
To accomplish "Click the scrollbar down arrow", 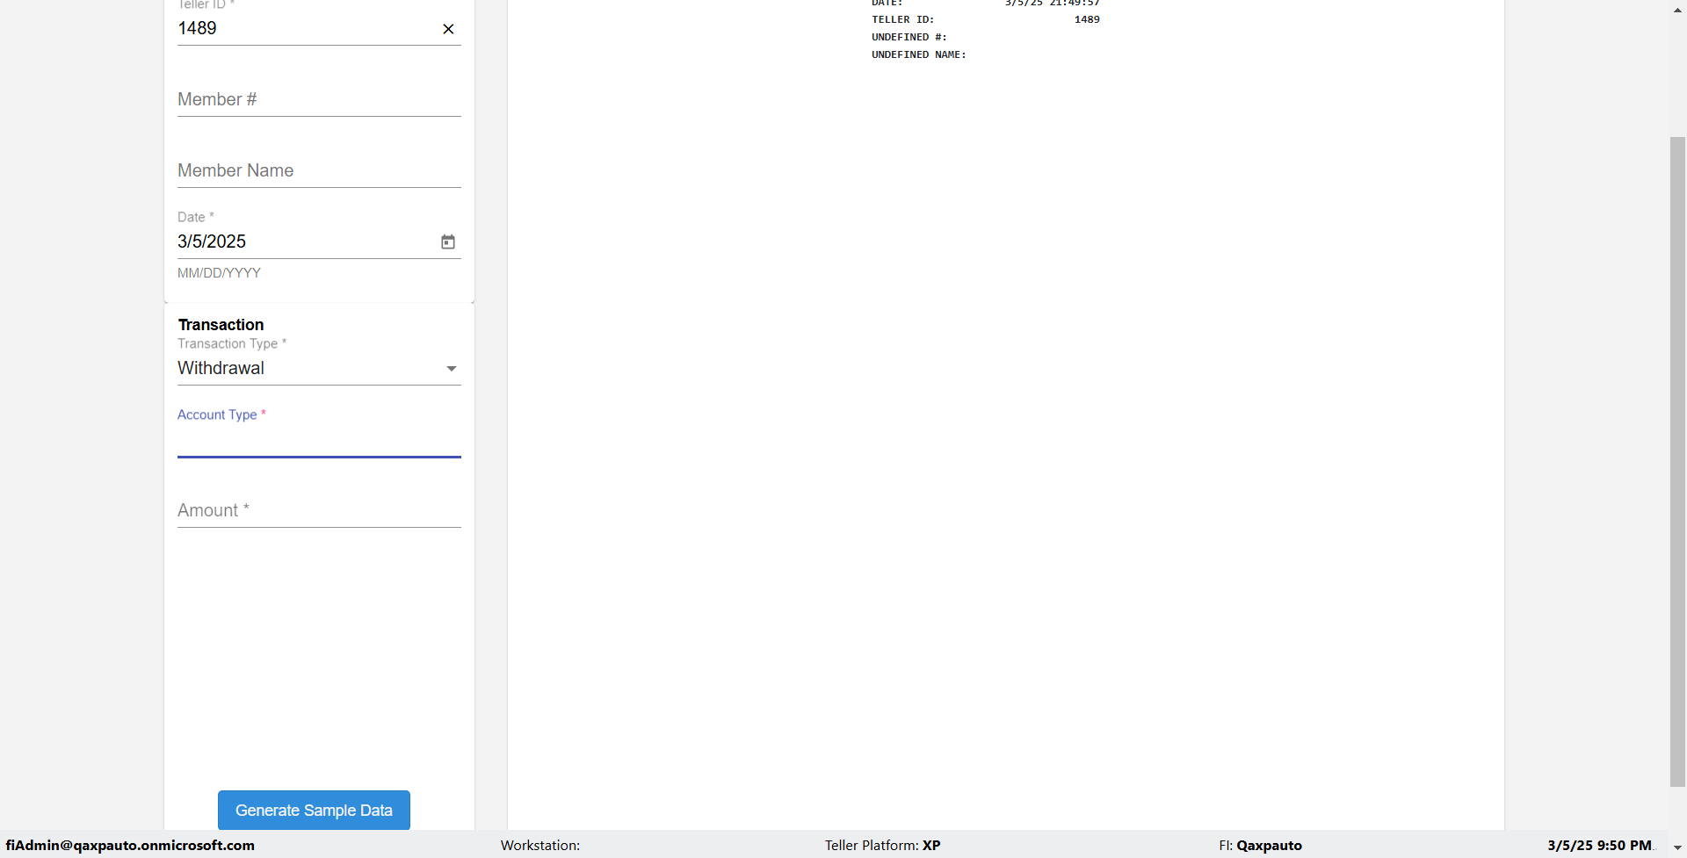I will (1677, 848).
